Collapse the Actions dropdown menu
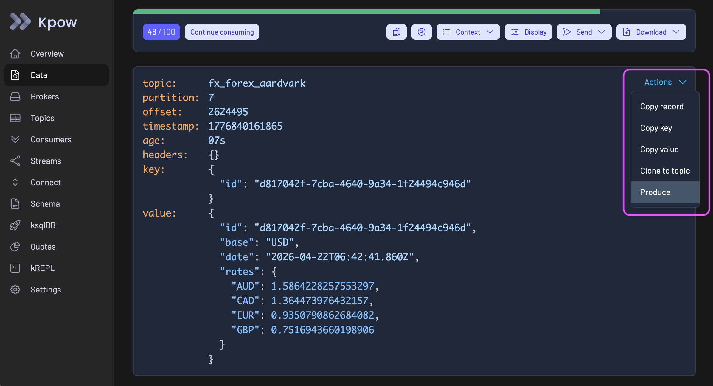The image size is (713, 386). pos(665,82)
